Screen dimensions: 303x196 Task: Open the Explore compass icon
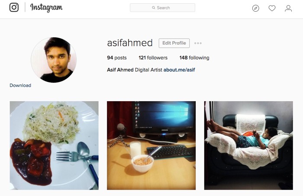[x=255, y=8]
